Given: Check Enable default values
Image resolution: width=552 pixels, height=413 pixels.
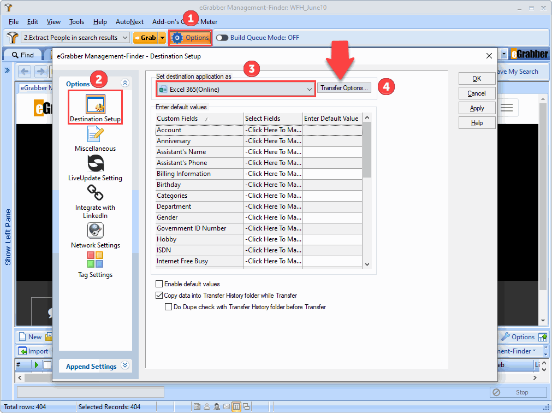Looking at the screenshot, I should [159, 284].
